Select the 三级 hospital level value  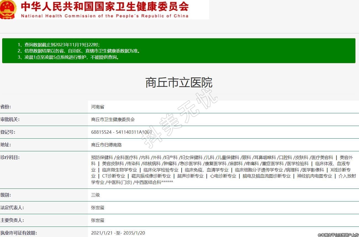pos(95,195)
